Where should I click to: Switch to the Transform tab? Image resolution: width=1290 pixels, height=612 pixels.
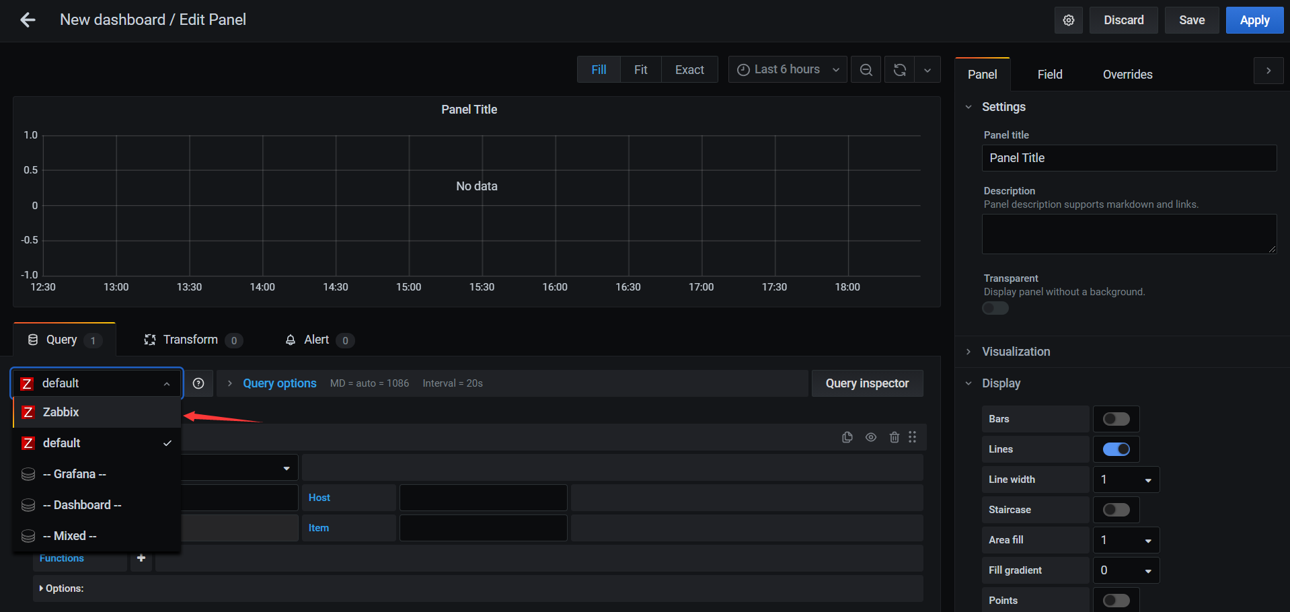point(193,340)
